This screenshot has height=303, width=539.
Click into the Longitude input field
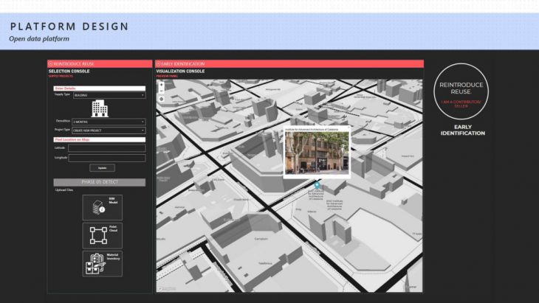click(x=106, y=158)
